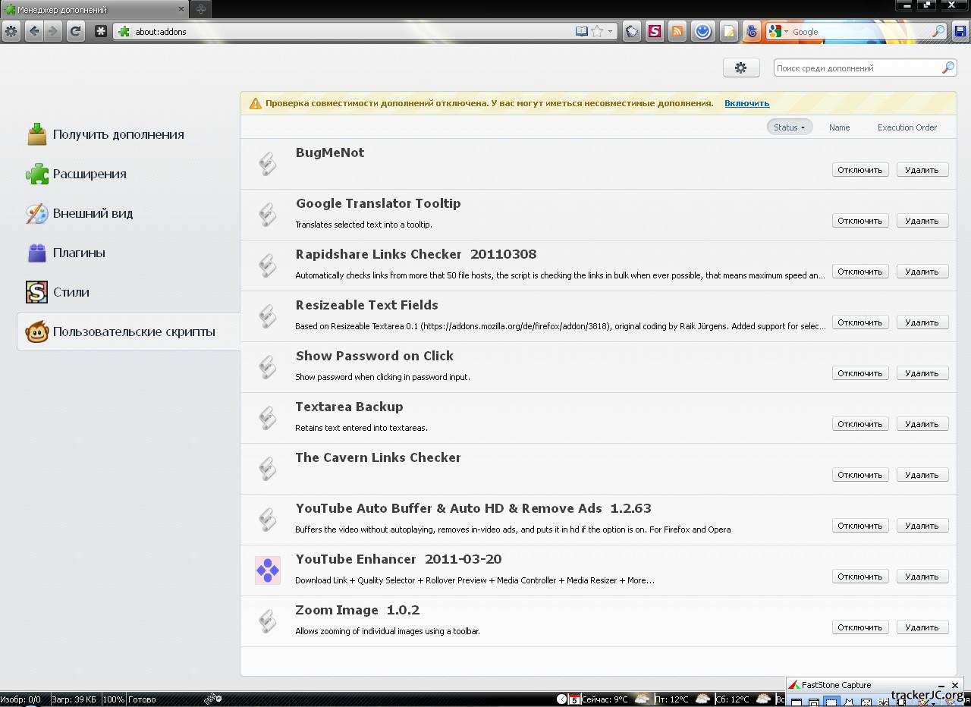This screenshot has height=707, width=971.
Task: Disable the Textarea Backup script
Action: click(x=859, y=424)
